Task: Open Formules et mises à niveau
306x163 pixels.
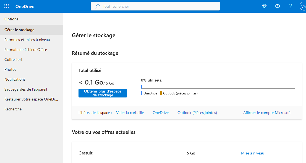Action: [x=27, y=40]
